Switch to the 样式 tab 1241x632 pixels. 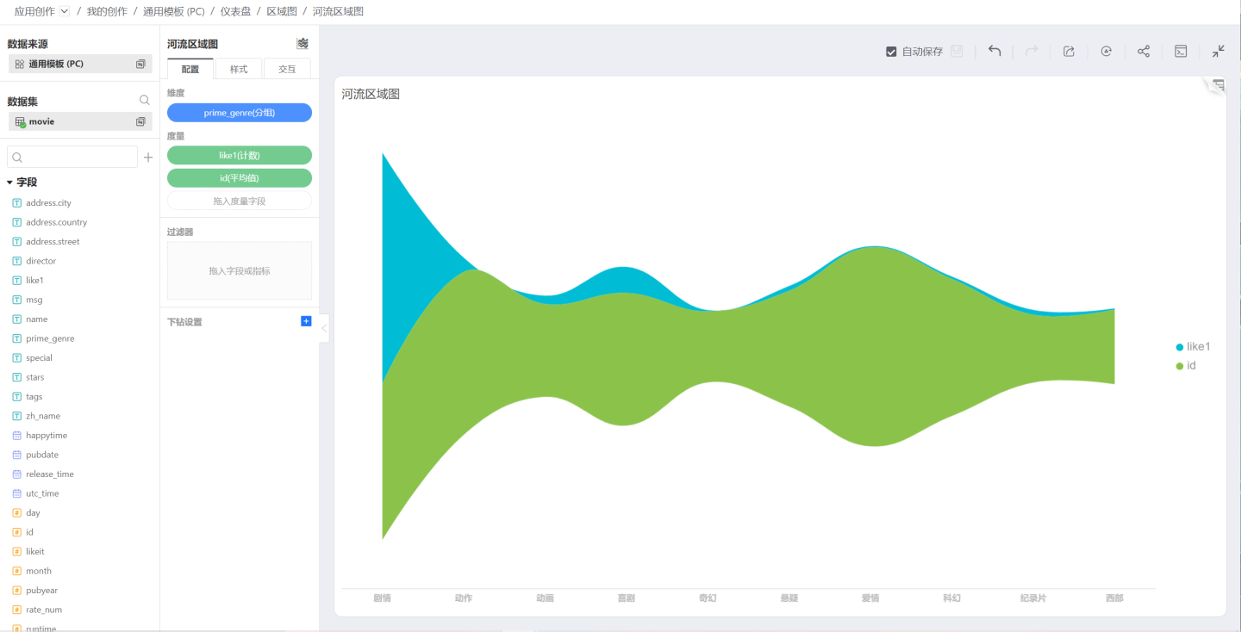click(239, 69)
